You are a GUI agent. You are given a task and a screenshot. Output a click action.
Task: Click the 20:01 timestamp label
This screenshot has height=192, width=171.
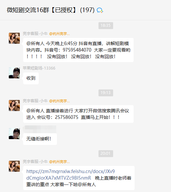pos(106,153)
